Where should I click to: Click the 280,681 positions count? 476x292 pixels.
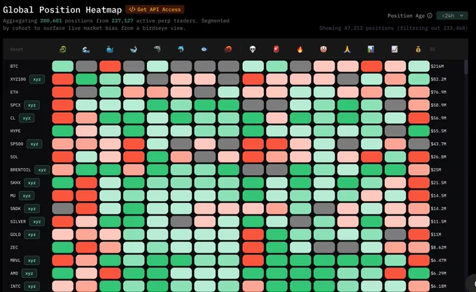point(51,20)
